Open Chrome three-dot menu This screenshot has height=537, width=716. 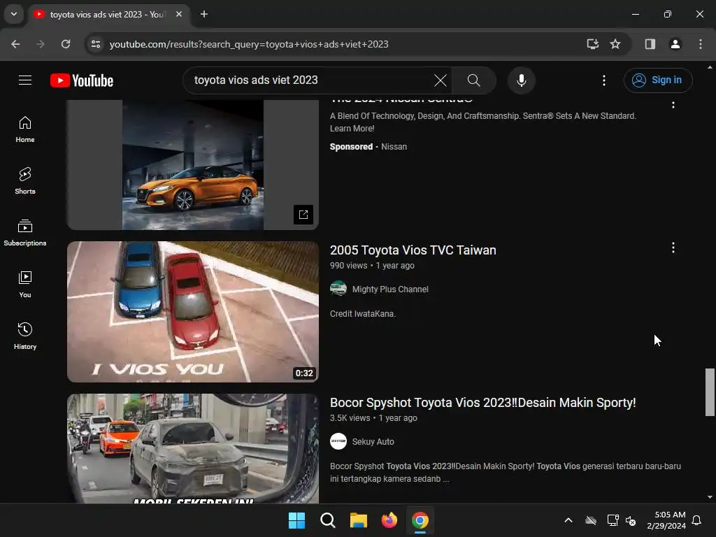pos(700,44)
